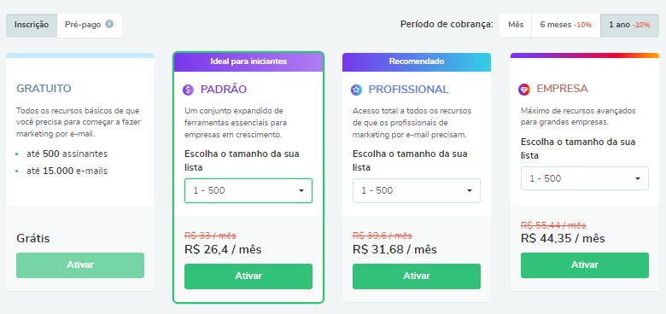Click the info icon next to Pré-pago
Screen dimensions: 666x314
tap(109, 24)
